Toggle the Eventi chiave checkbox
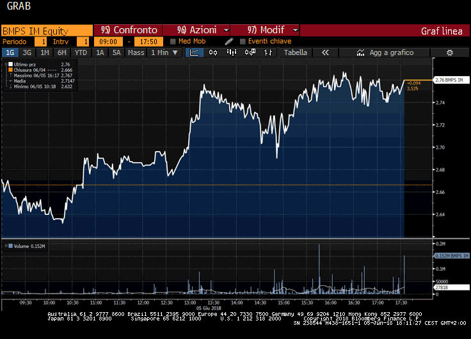471x339 pixels. 243,42
